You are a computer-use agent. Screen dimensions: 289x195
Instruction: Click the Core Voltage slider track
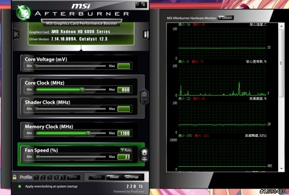tap(71, 66)
